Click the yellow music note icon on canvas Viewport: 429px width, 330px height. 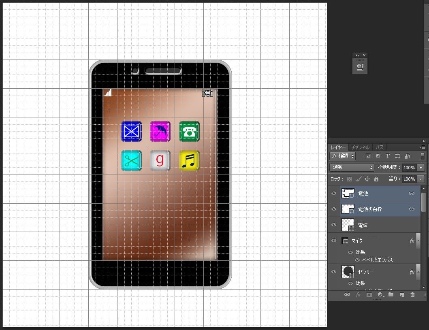coord(190,161)
